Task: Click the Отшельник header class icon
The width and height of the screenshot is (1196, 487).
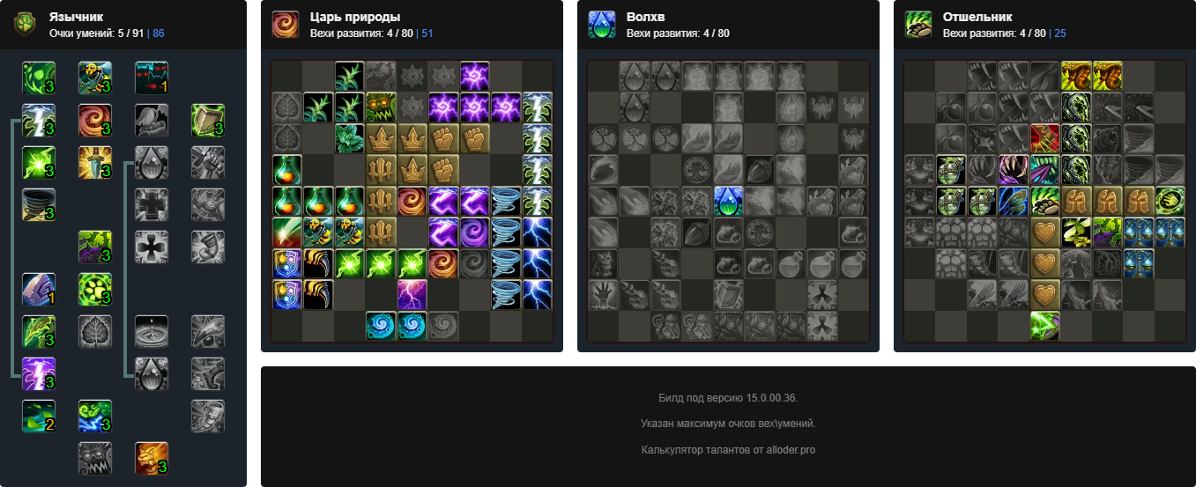Action: (918, 25)
